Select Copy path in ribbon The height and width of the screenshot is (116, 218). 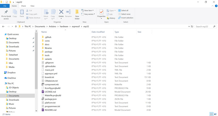[x=32, y=14]
